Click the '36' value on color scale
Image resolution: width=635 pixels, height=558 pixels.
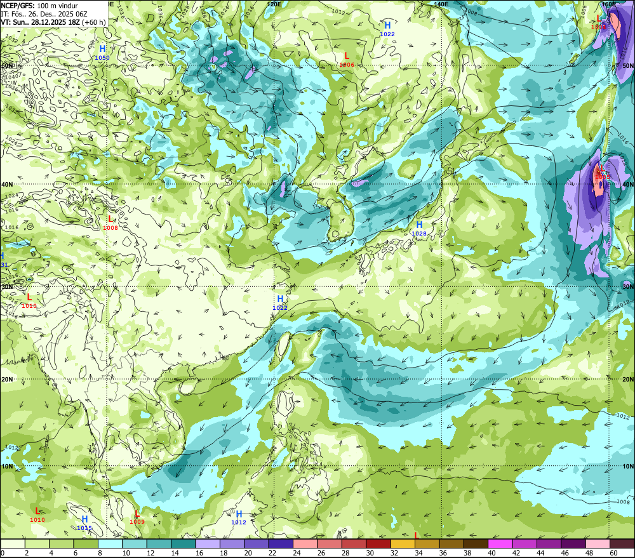(x=443, y=553)
